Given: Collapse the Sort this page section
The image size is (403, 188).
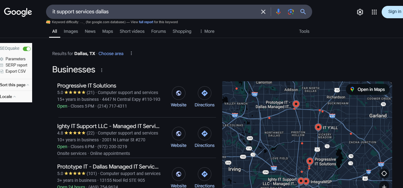Looking at the screenshot, I should point(15,85).
